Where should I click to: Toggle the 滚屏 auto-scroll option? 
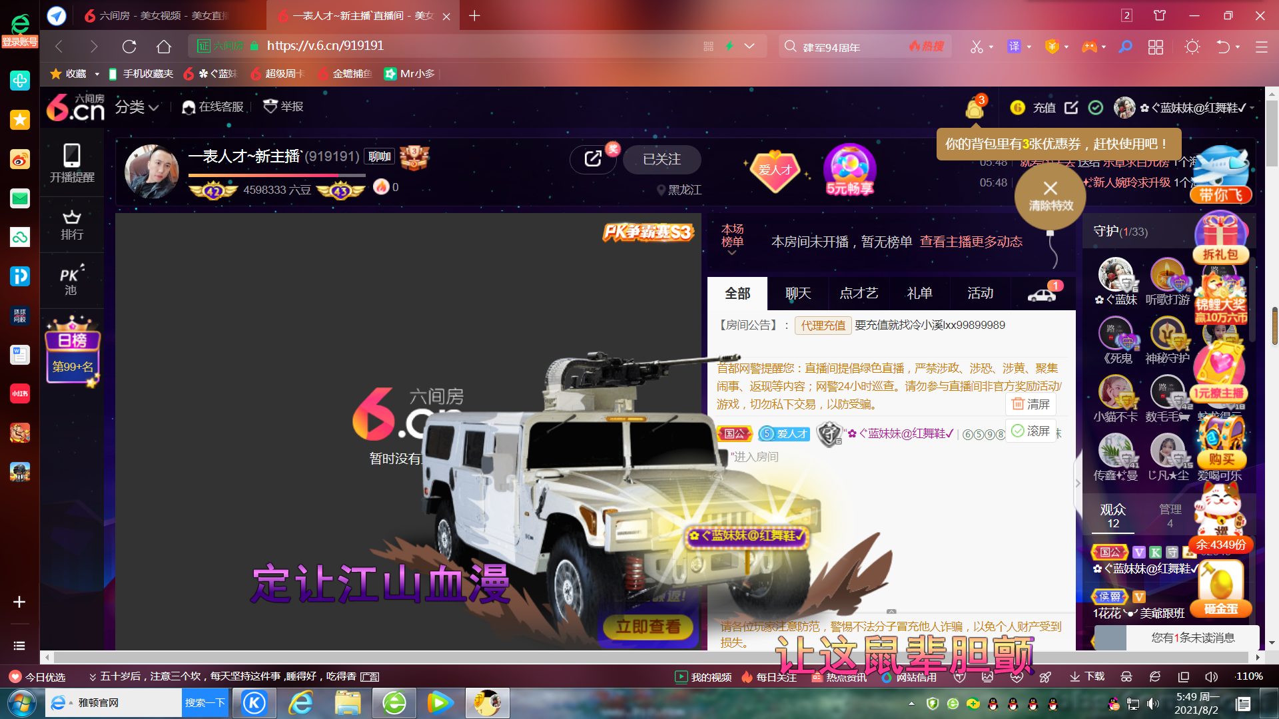(x=1031, y=431)
